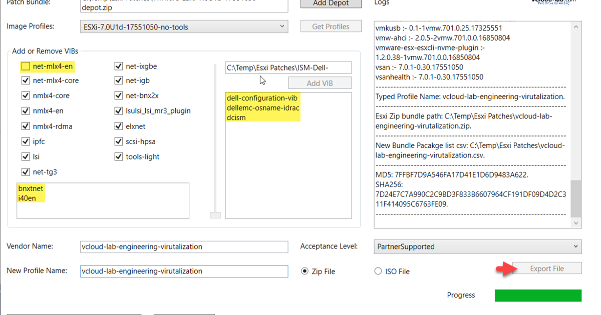Expand the Acceptance Level combo box

(x=477, y=246)
